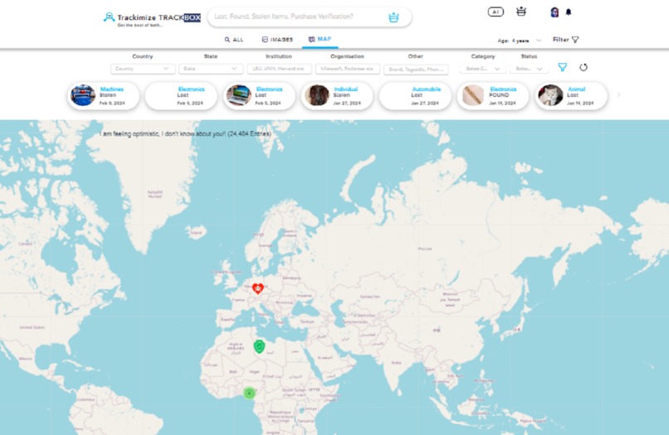Screen dimensions: 669x435
Task: Toggle the Filter button
Action: (565, 40)
